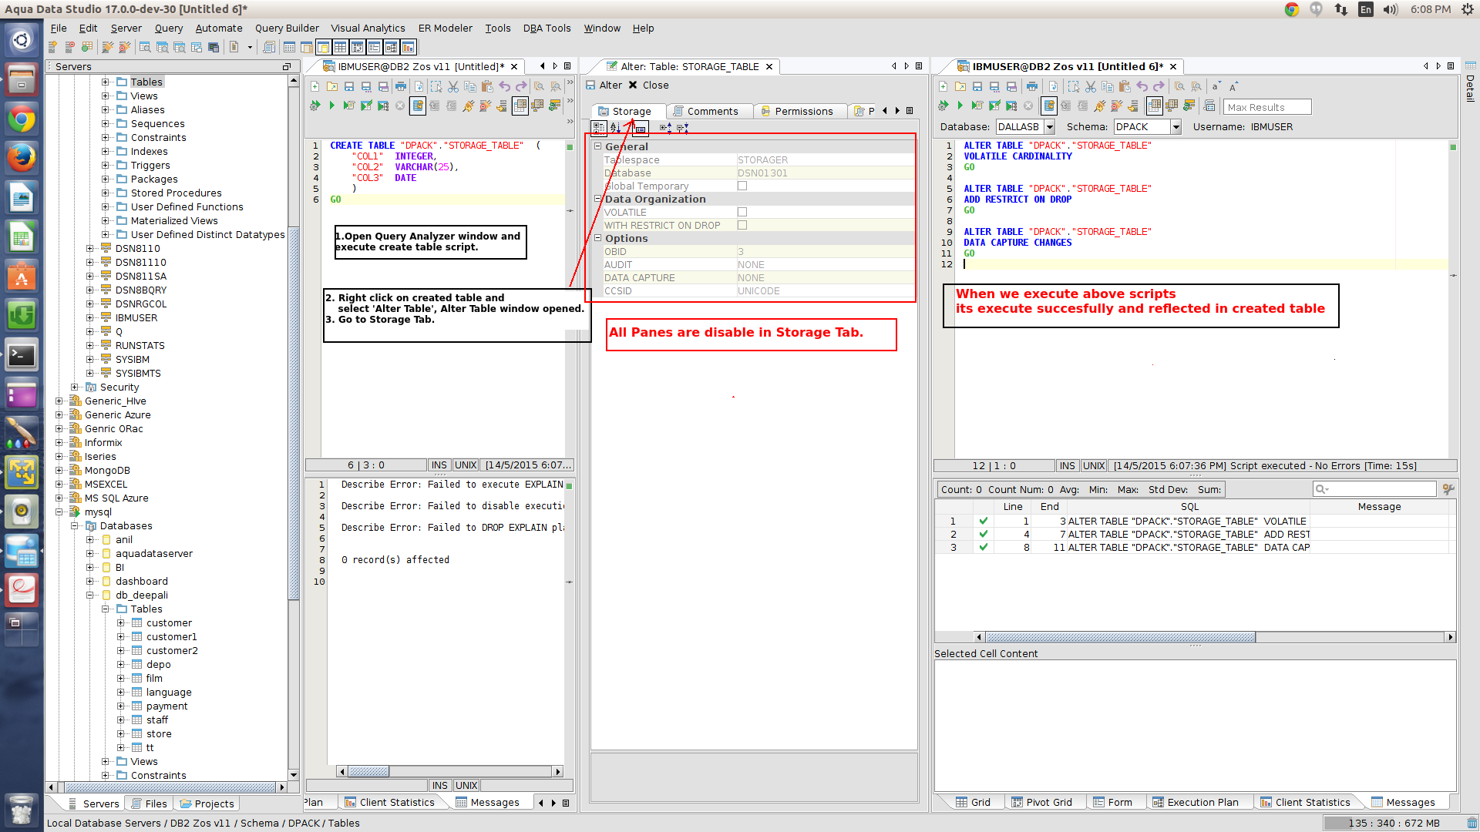Viewport: 1480px width, 832px height.
Task: Click Register Server icon in main toolbar
Action: point(52,47)
